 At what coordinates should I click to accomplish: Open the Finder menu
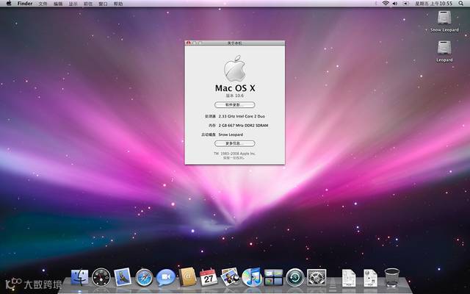[x=25, y=4]
